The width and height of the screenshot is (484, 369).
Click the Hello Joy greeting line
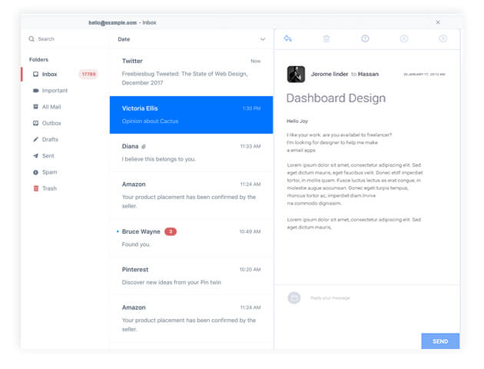click(x=297, y=121)
